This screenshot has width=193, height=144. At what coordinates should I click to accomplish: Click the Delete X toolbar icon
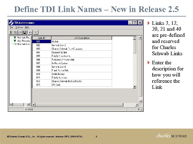36,32
